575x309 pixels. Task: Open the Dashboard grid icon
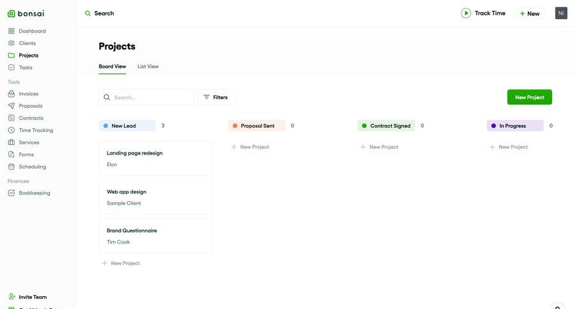[x=11, y=31]
